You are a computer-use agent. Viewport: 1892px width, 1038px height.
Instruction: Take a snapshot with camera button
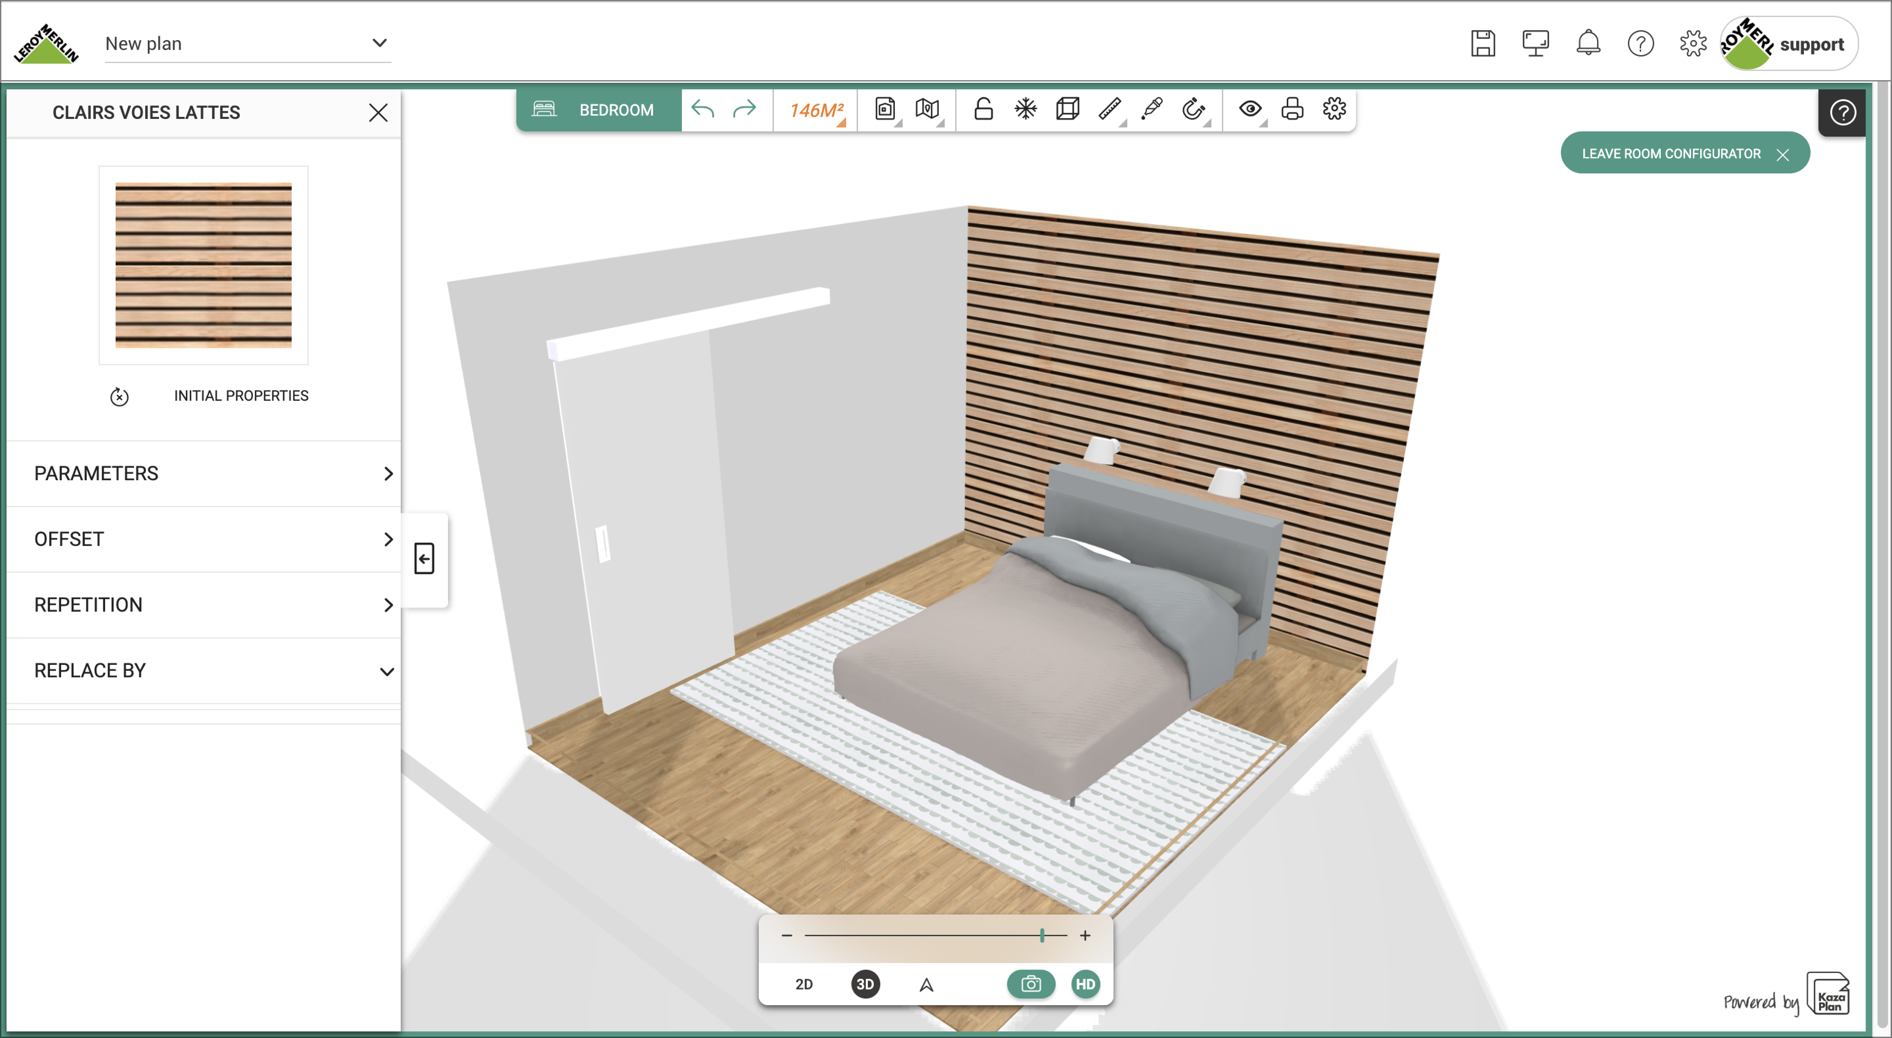(1030, 984)
